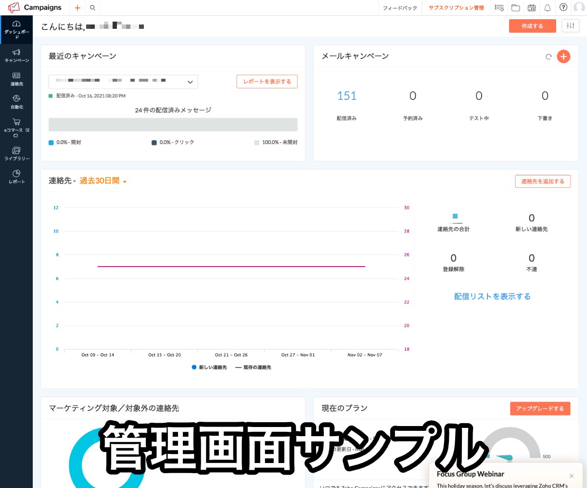Image resolution: width=587 pixels, height=488 pixels.
Task: Open 配信リストを表示する link
Action: (492, 296)
